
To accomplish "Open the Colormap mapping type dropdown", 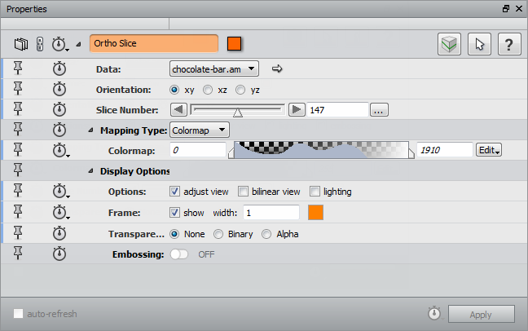I will [x=200, y=130].
